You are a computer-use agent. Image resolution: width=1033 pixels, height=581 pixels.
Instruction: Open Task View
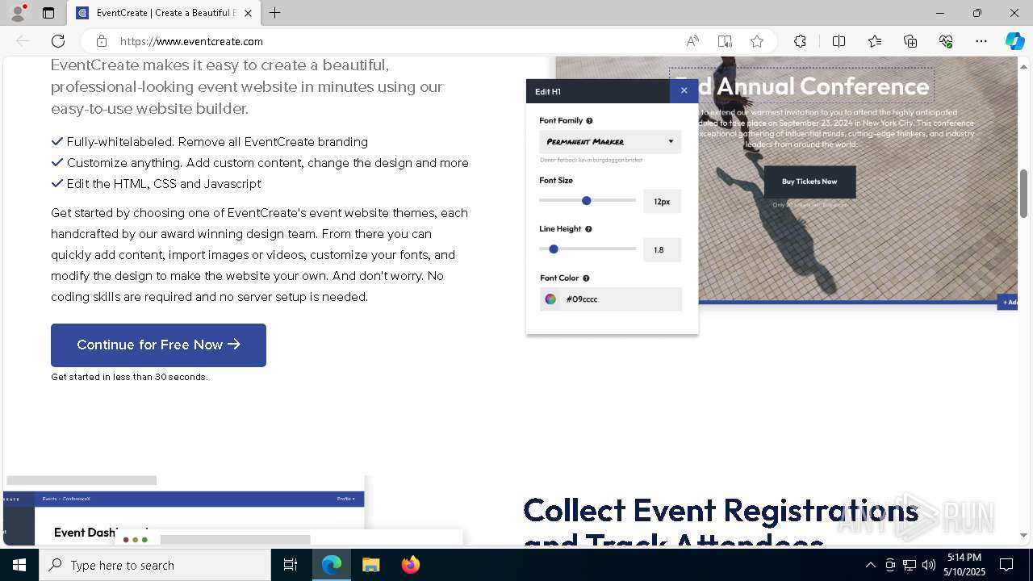point(291,565)
